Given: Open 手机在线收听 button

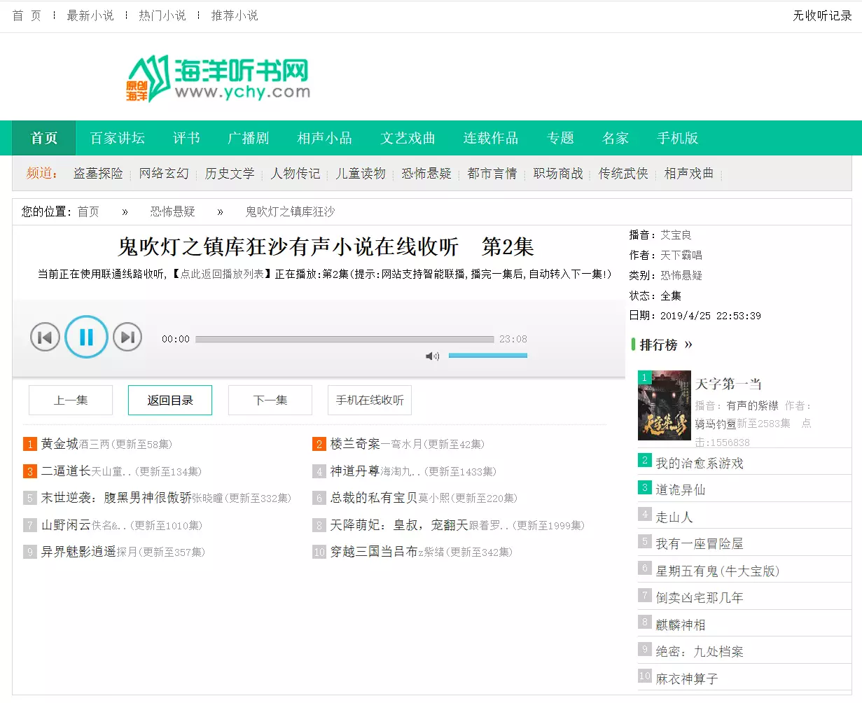Looking at the screenshot, I should (x=370, y=401).
